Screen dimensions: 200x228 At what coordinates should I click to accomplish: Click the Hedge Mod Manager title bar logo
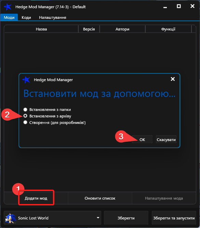point(8,7)
